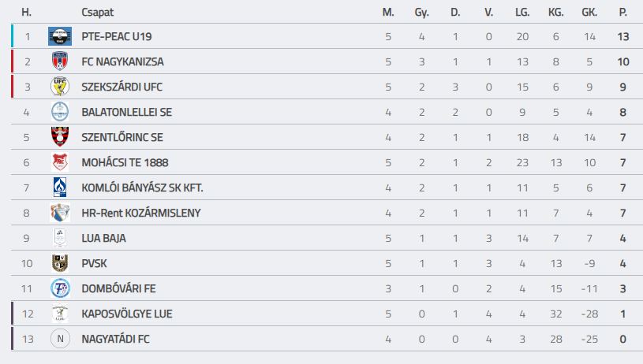Open the MOHÁCSI TE 1888 team link
643x364 pixels.
[x=125, y=162]
